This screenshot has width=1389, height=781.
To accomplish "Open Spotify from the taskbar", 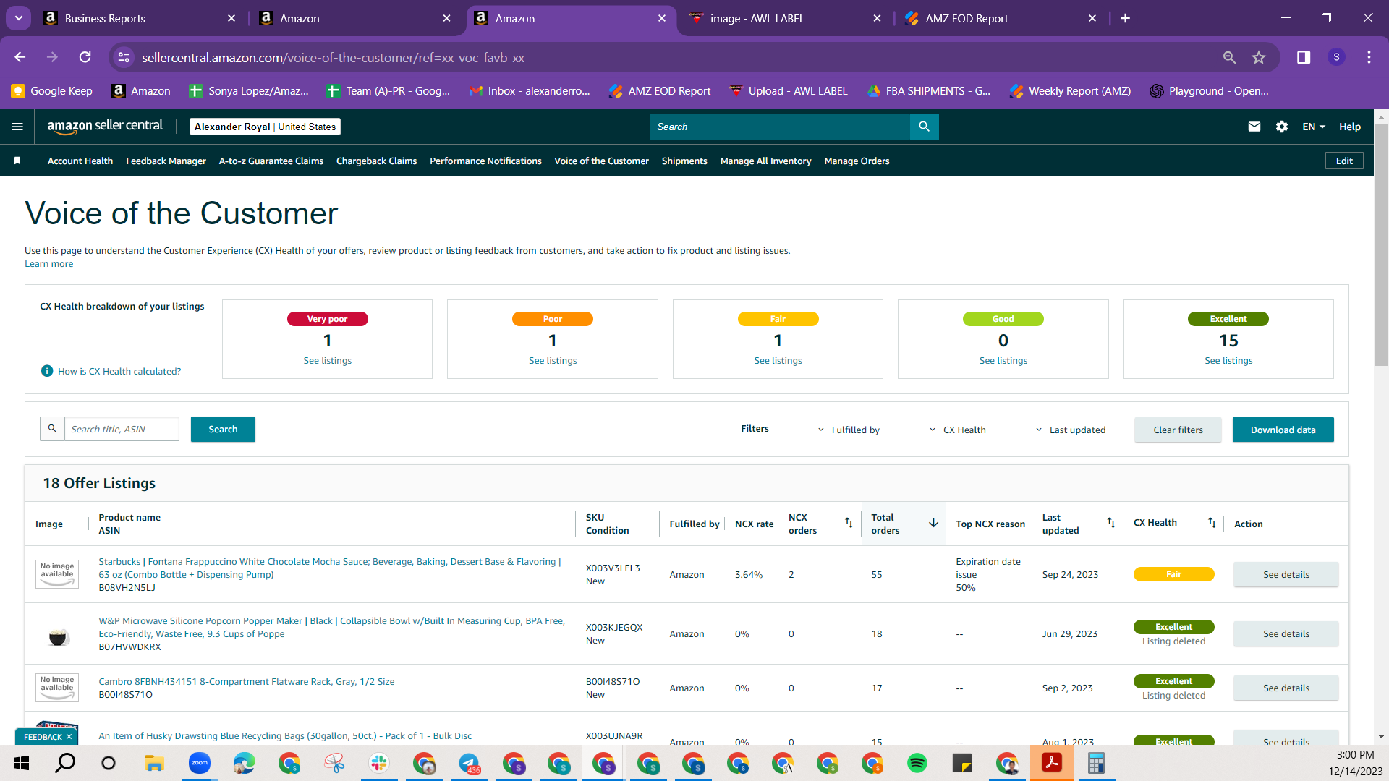I will click(917, 763).
